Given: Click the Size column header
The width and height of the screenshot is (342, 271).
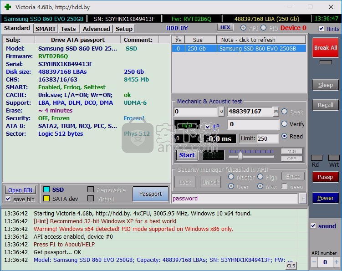Looking at the screenshot, I should (x=201, y=40).
